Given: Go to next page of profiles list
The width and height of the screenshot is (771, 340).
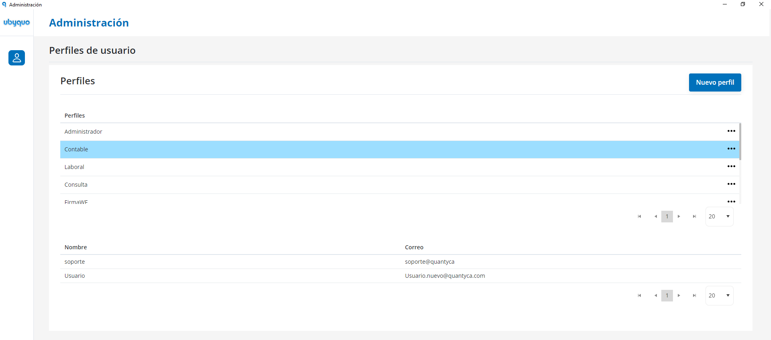Looking at the screenshot, I should point(679,216).
